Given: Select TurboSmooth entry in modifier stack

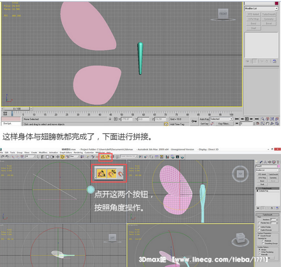Looking at the screenshot, I should 268,188.
